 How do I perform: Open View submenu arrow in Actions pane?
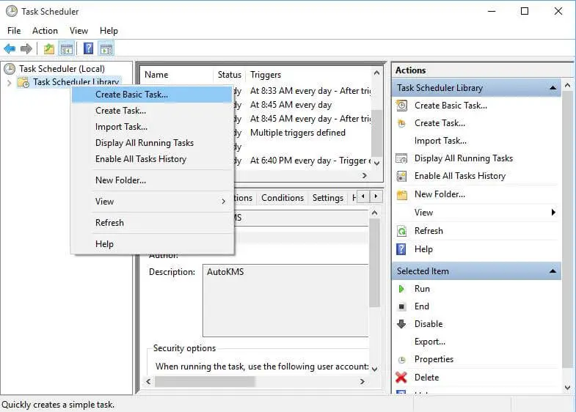point(553,213)
